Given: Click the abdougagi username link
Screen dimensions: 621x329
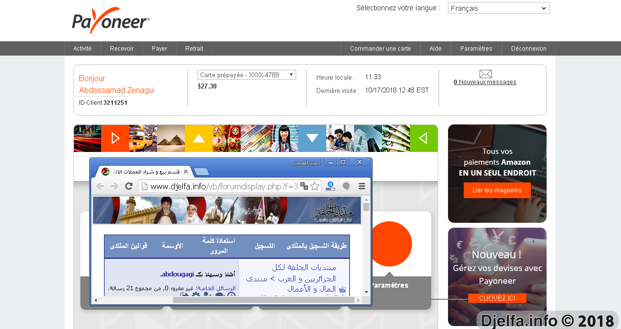Looking at the screenshot, I should point(178,274).
